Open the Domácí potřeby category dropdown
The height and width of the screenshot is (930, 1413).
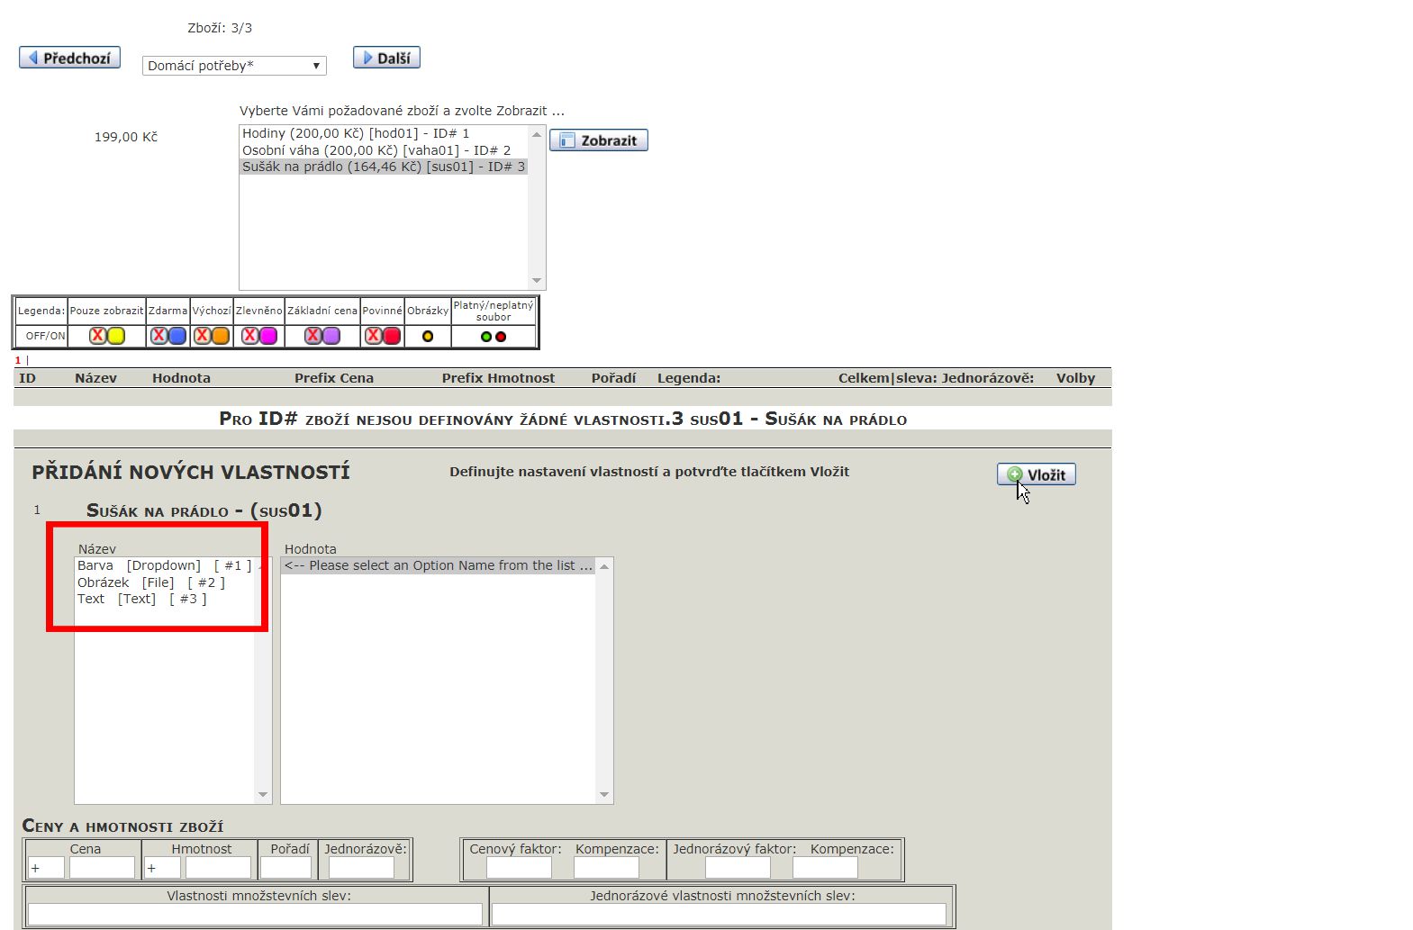click(x=234, y=66)
